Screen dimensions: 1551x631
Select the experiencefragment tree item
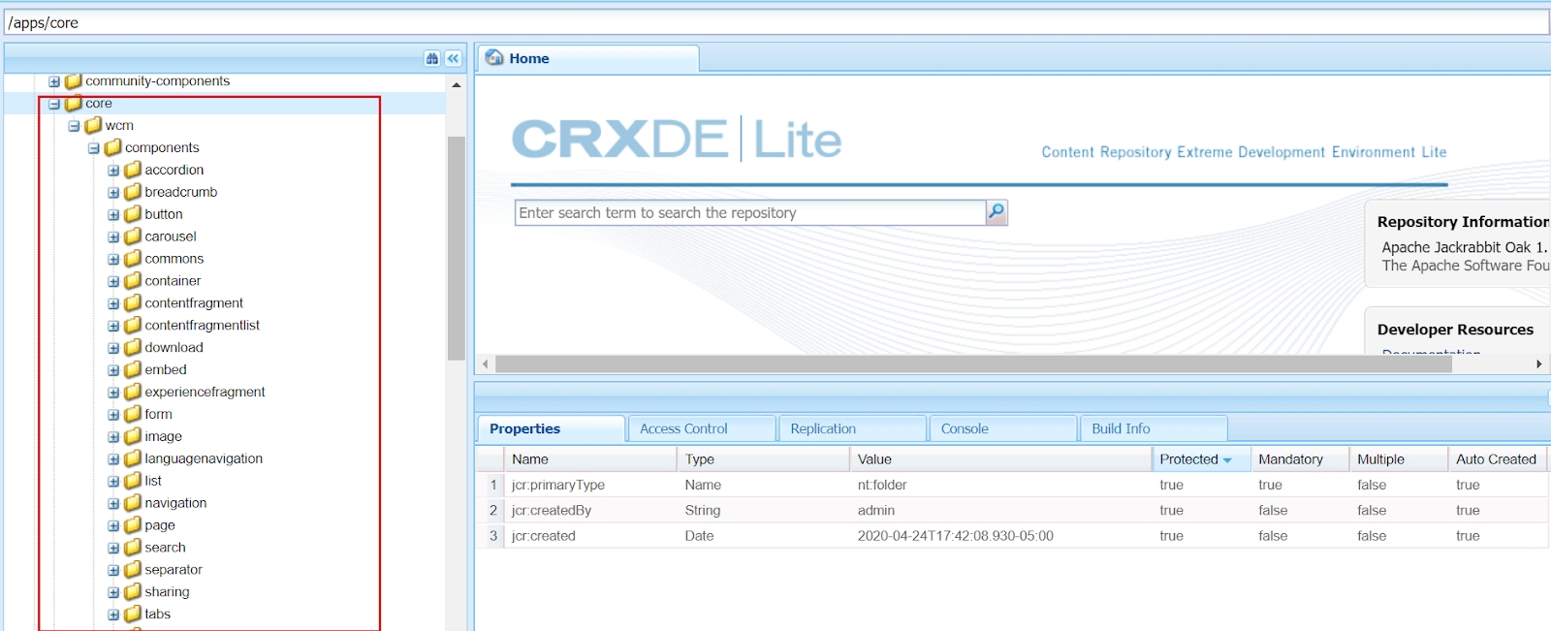[x=205, y=392]
